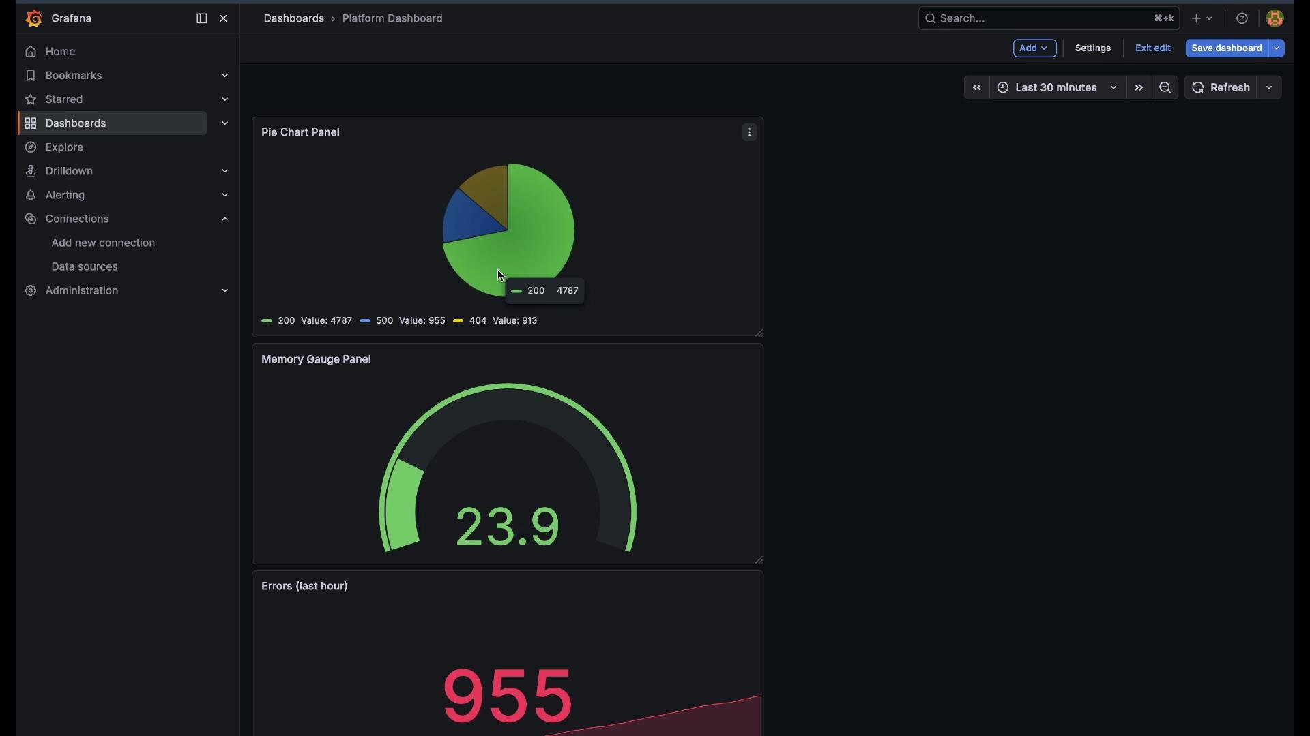Expand the Administration chevron
This screenshot has height=736, width=1310.
point(225,290)
